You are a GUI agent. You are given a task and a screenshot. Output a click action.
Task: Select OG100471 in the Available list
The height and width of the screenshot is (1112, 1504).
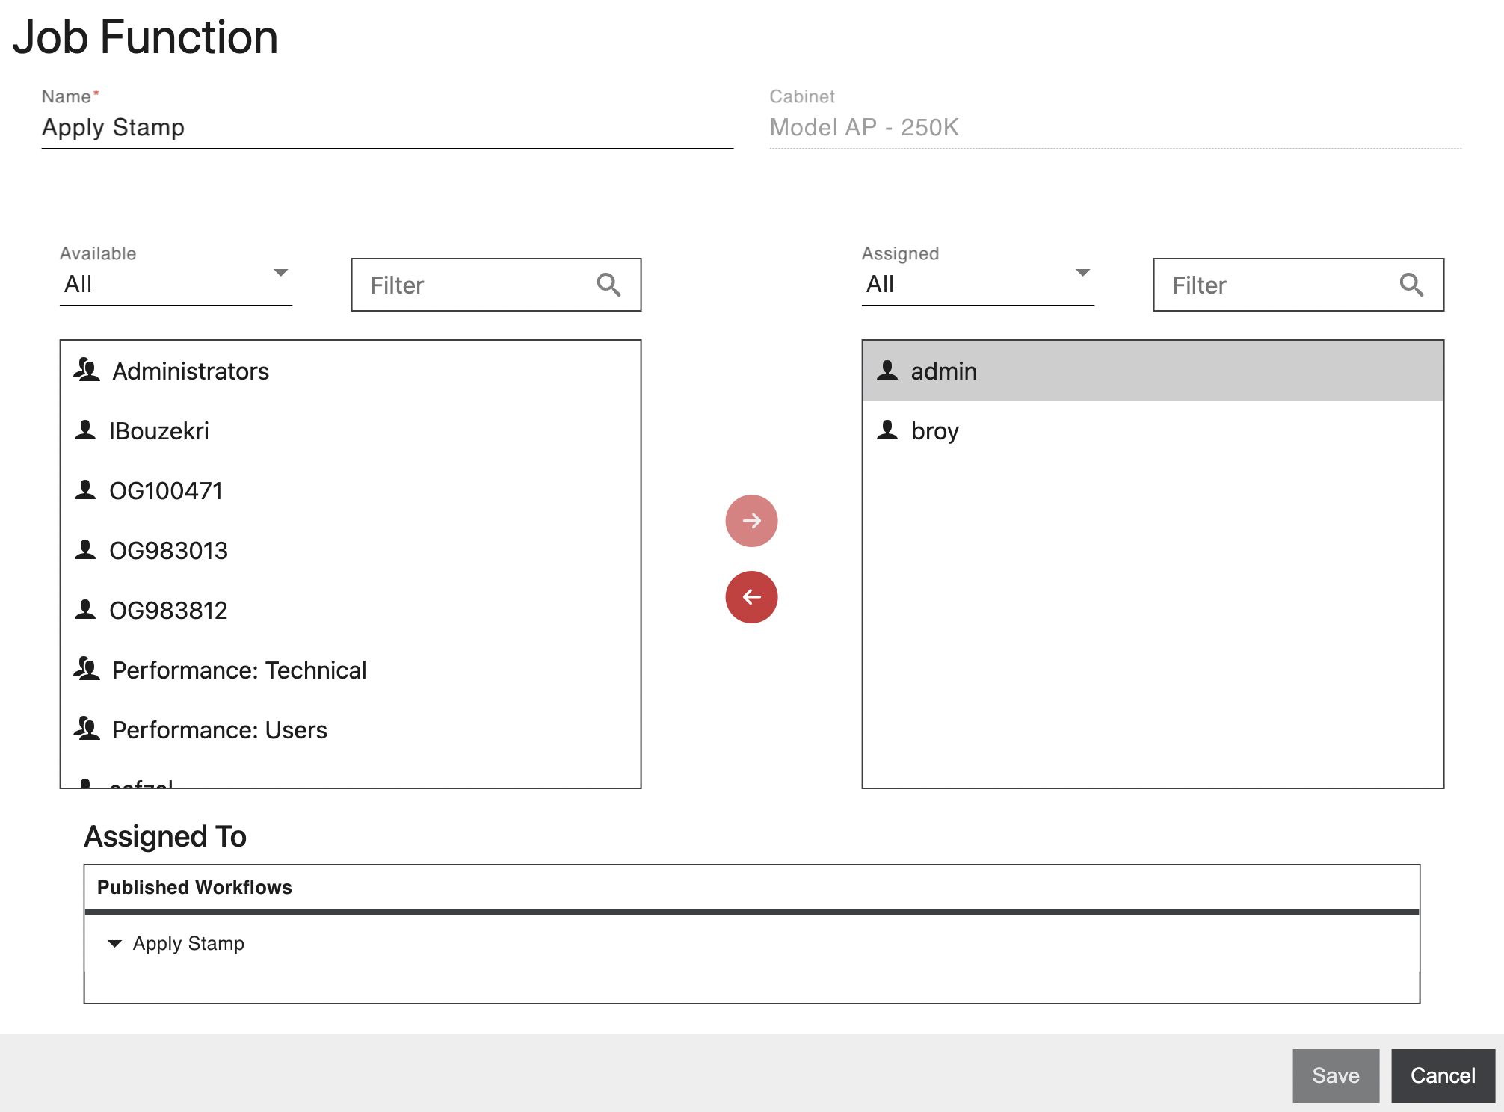(166, 491)
